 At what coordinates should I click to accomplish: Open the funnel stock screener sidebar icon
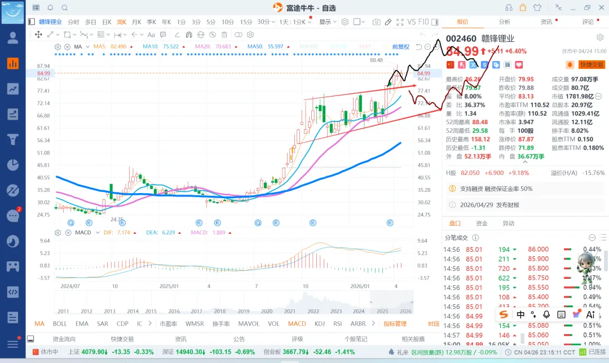[x=13, y=139]
